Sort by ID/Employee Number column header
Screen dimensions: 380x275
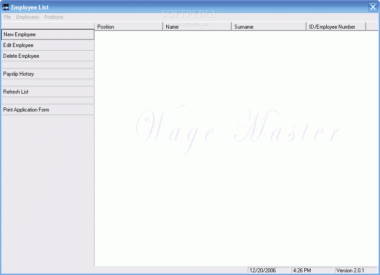pos(337,27)
